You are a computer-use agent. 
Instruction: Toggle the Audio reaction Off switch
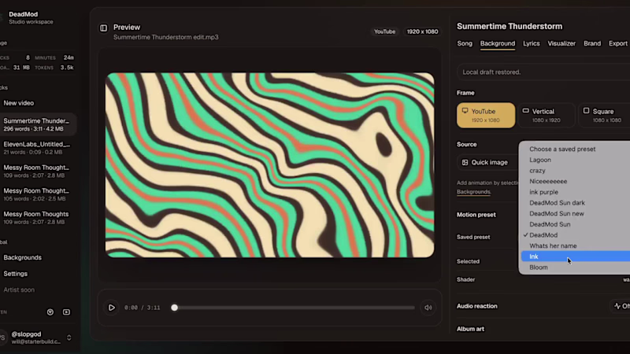(x=621, y=306)
